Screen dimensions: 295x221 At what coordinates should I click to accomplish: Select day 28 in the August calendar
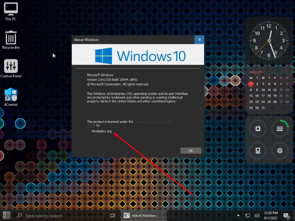pos(287,102)
